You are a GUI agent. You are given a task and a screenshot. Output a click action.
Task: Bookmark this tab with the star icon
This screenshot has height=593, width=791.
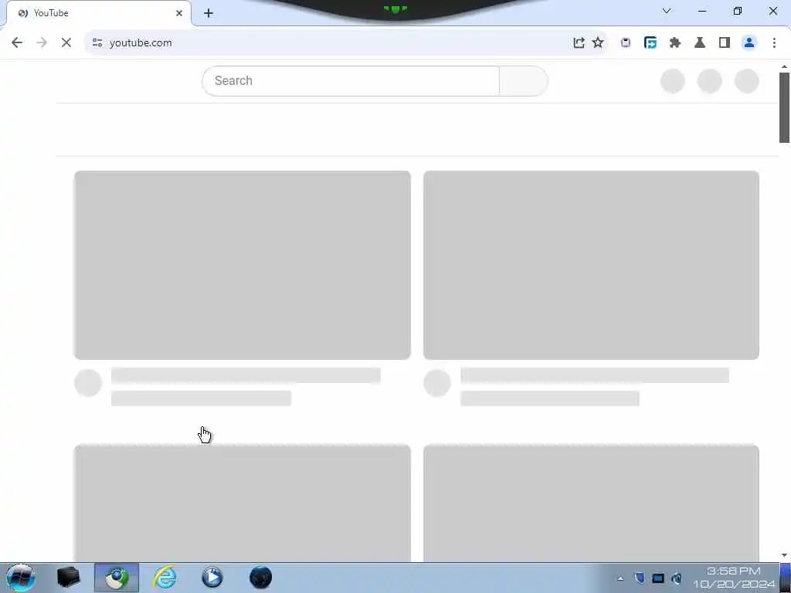click(x=598, y=43)
